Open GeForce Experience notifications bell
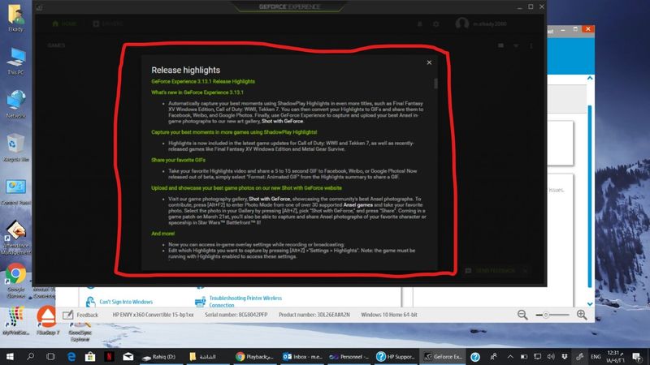This screenshot has height=365, width=650. point(419,24)
